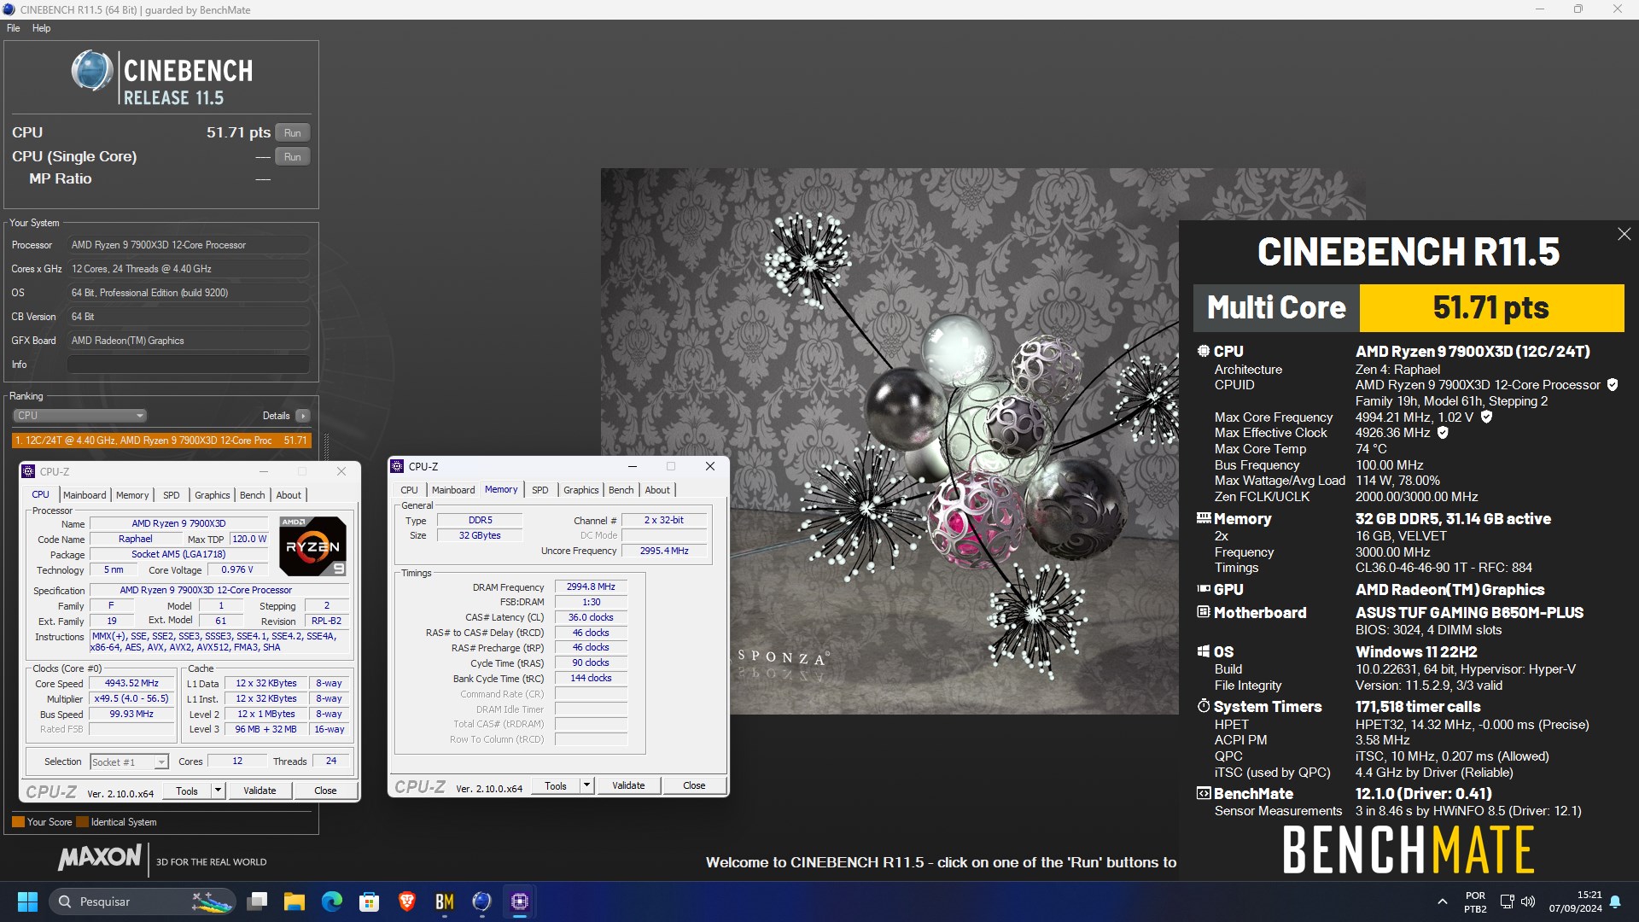Open SPD tab in right CPU-Z
This screenshot has height=922, width=1639.
[540, 490]
